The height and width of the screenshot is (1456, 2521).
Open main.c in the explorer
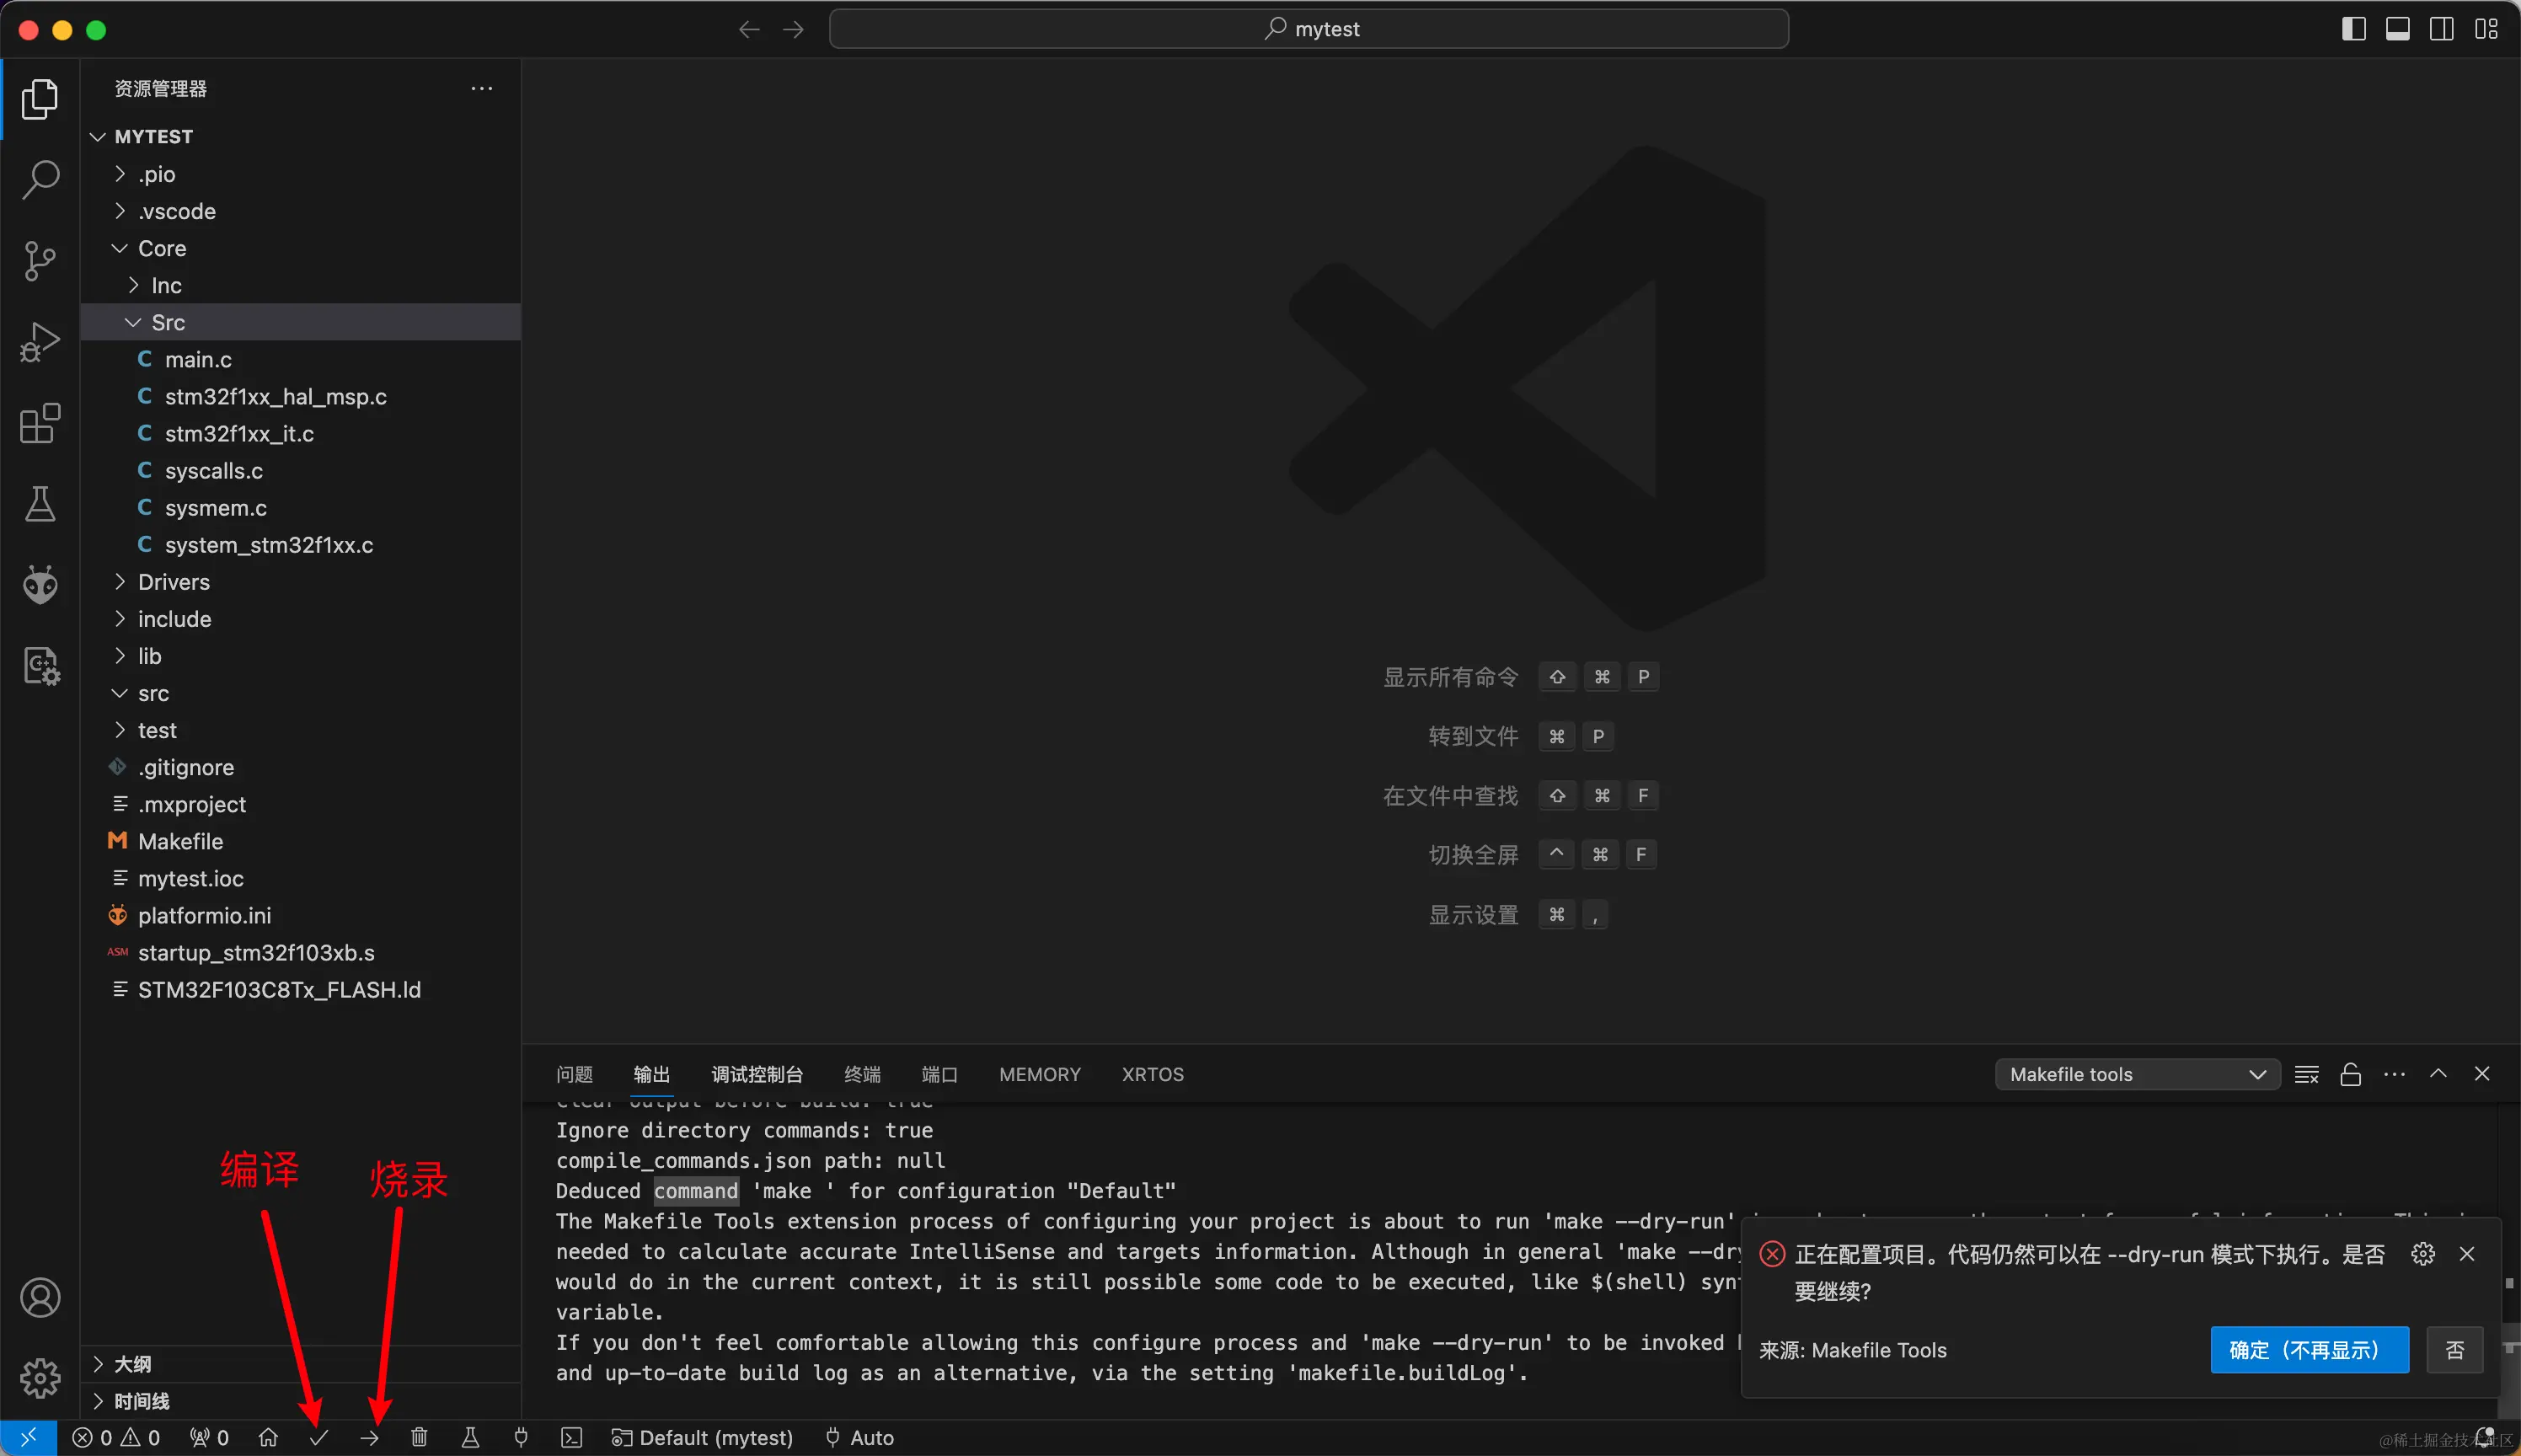(300, 359)
